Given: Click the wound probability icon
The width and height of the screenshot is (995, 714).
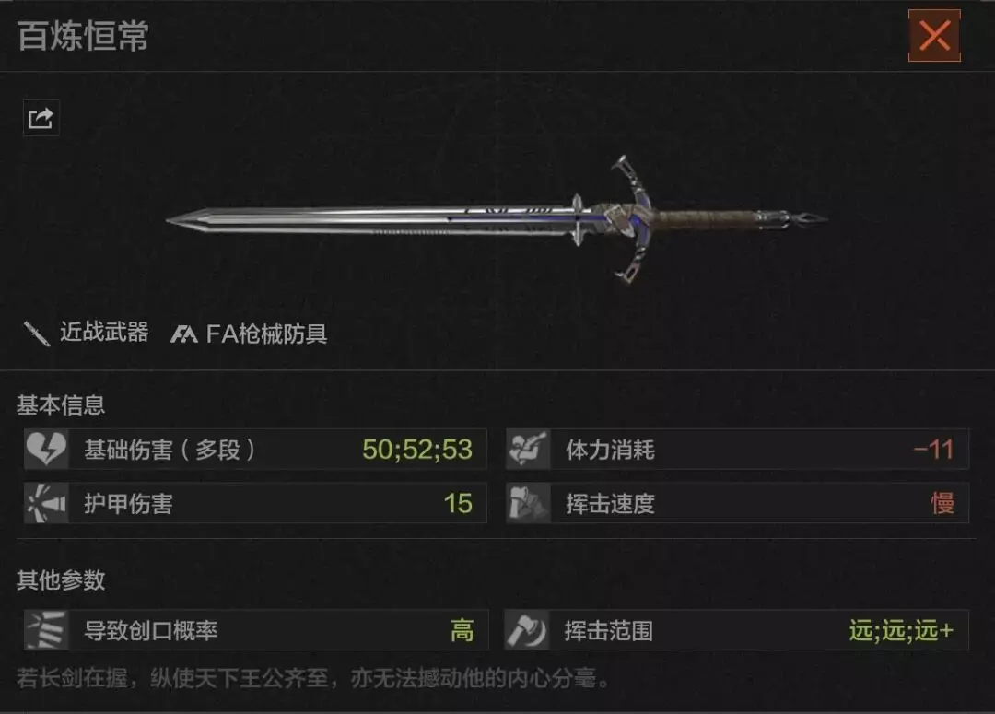Looking at the screenshot, I should point(46,630).
